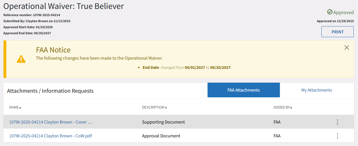
Task: Switch to the FAA Attachments tab
Action: click(244, 90)
